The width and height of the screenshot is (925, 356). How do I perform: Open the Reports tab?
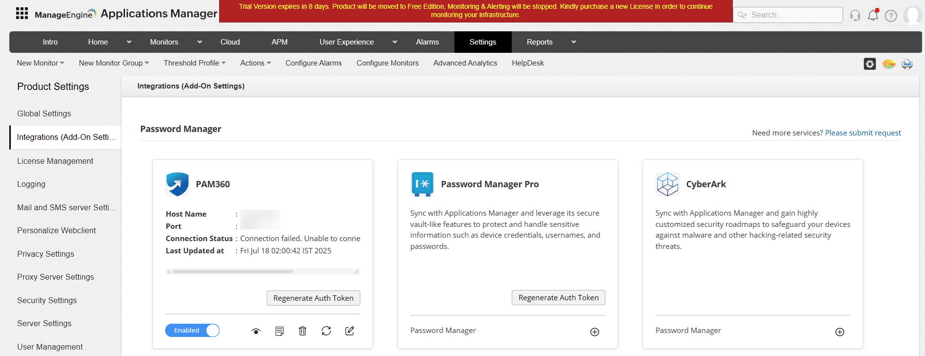(x=539, y=42)
